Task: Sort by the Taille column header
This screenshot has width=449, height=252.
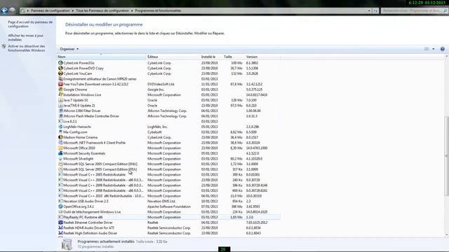Action: pyautogui.click(x=234, y=57)
